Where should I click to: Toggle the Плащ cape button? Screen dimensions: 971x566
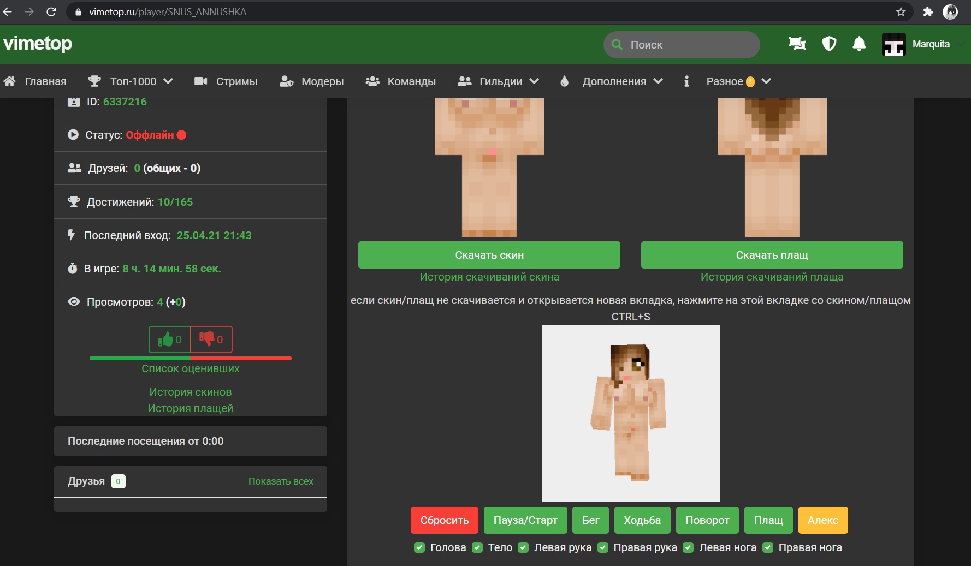click(x=768, y=520)
